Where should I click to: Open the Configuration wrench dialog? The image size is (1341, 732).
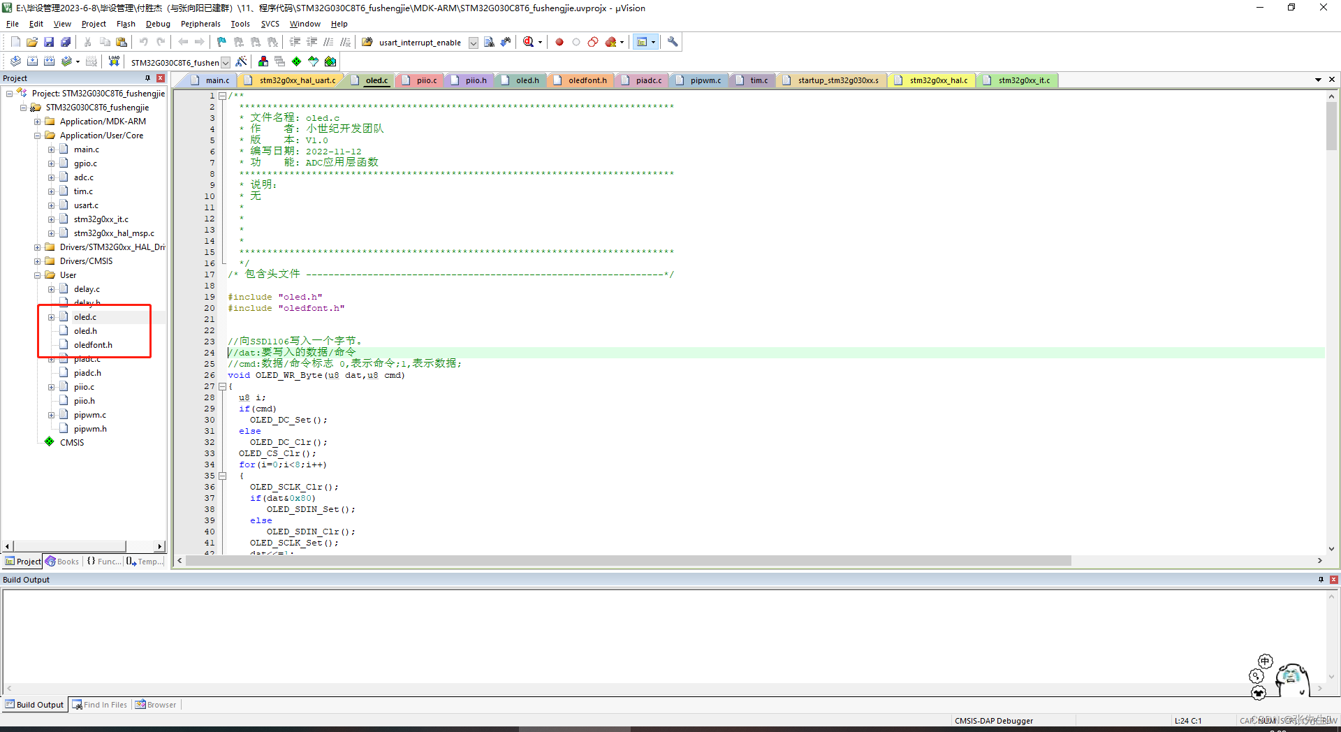click(672, 42)
